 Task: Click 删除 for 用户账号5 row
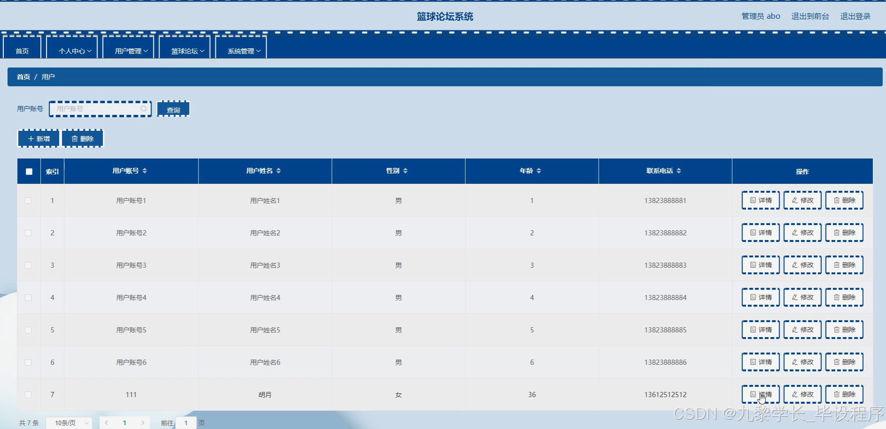point(844,330)
